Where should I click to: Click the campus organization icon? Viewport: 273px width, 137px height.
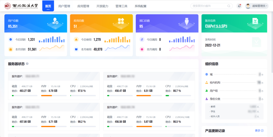point(207,82)
